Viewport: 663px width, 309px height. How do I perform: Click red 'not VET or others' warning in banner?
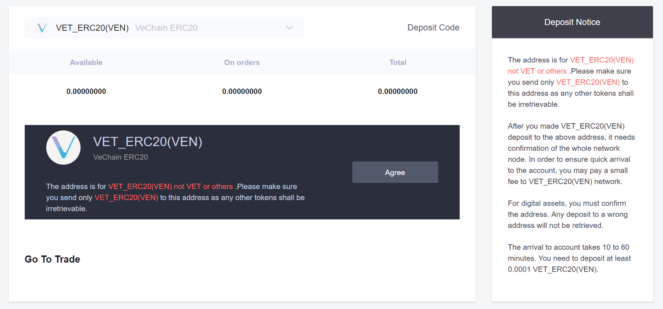[203, 187]
